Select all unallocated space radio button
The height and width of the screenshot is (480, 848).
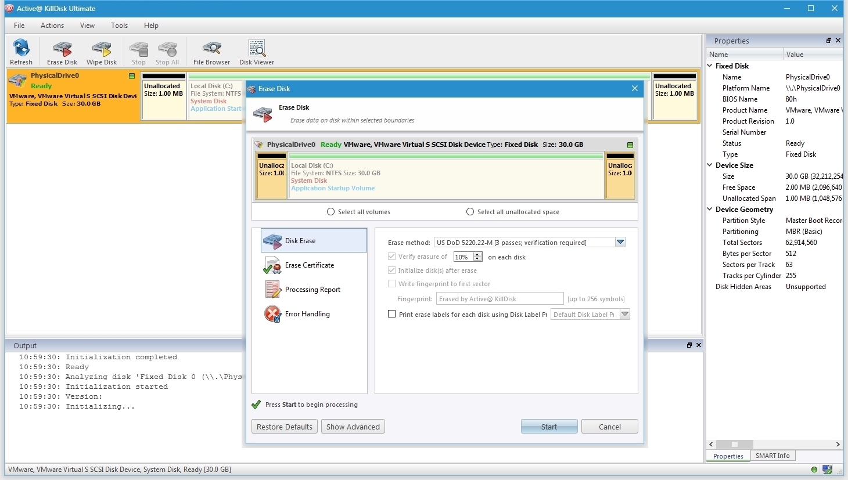coord(470,212)
